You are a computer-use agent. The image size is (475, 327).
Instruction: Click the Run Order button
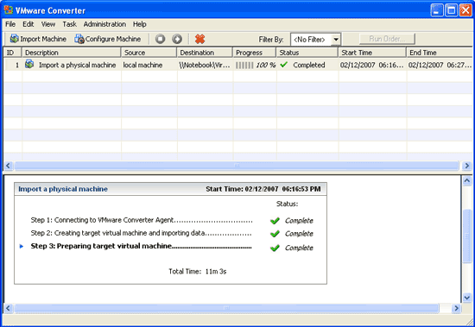click(387, 39)
